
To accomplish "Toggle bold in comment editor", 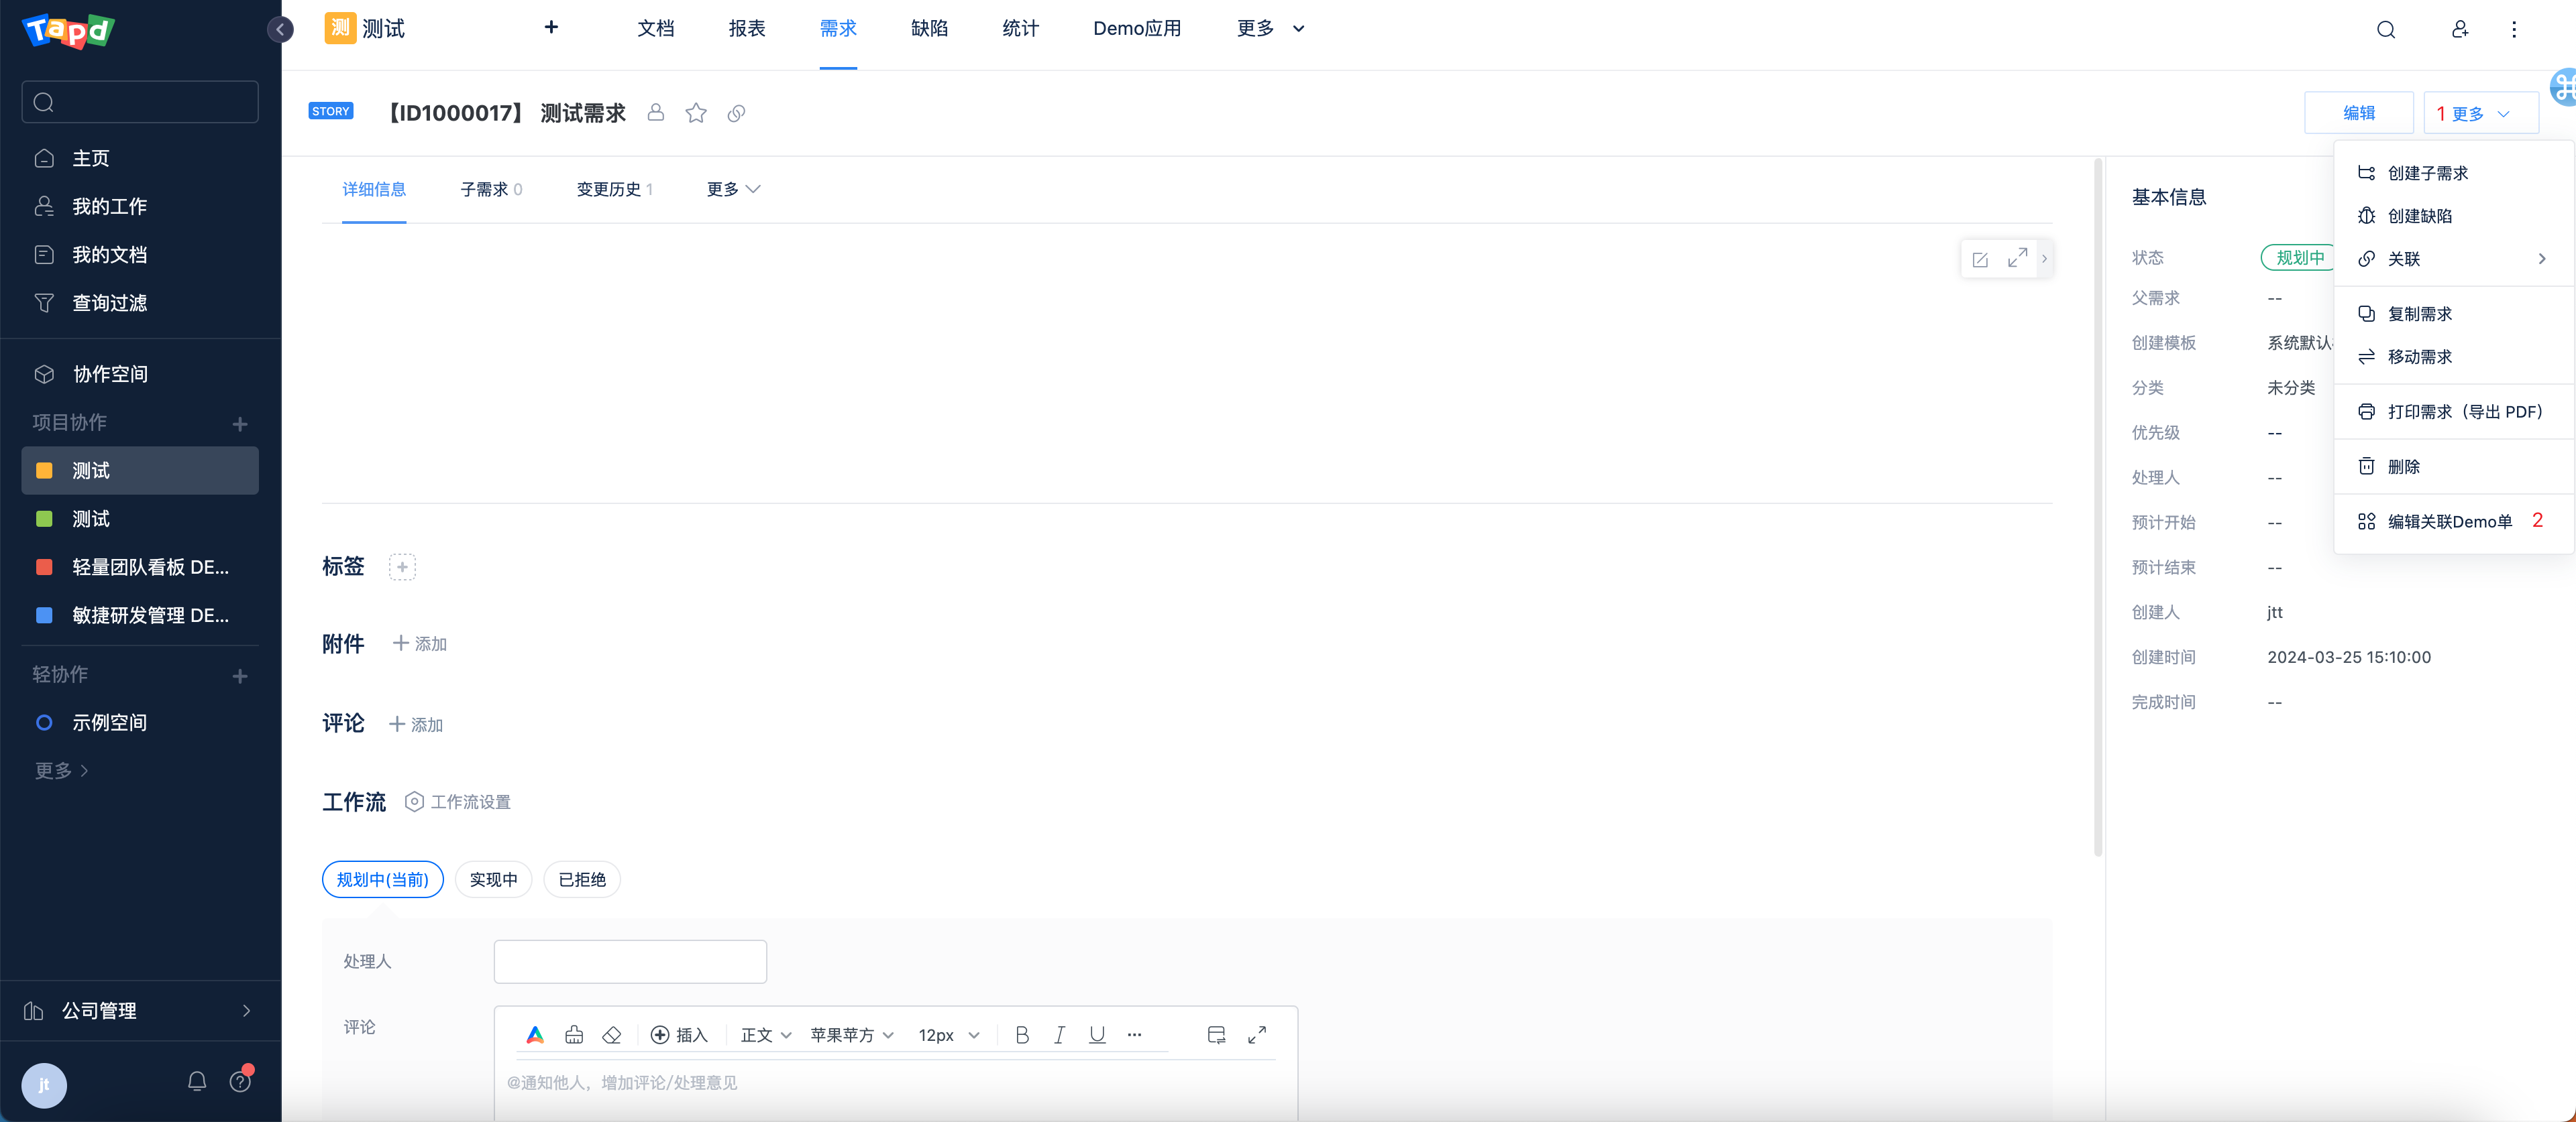I will pos(1022,1035).
